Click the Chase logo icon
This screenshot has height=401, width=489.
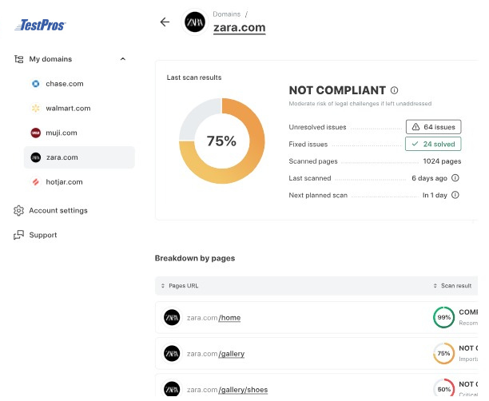coord(36,84)
